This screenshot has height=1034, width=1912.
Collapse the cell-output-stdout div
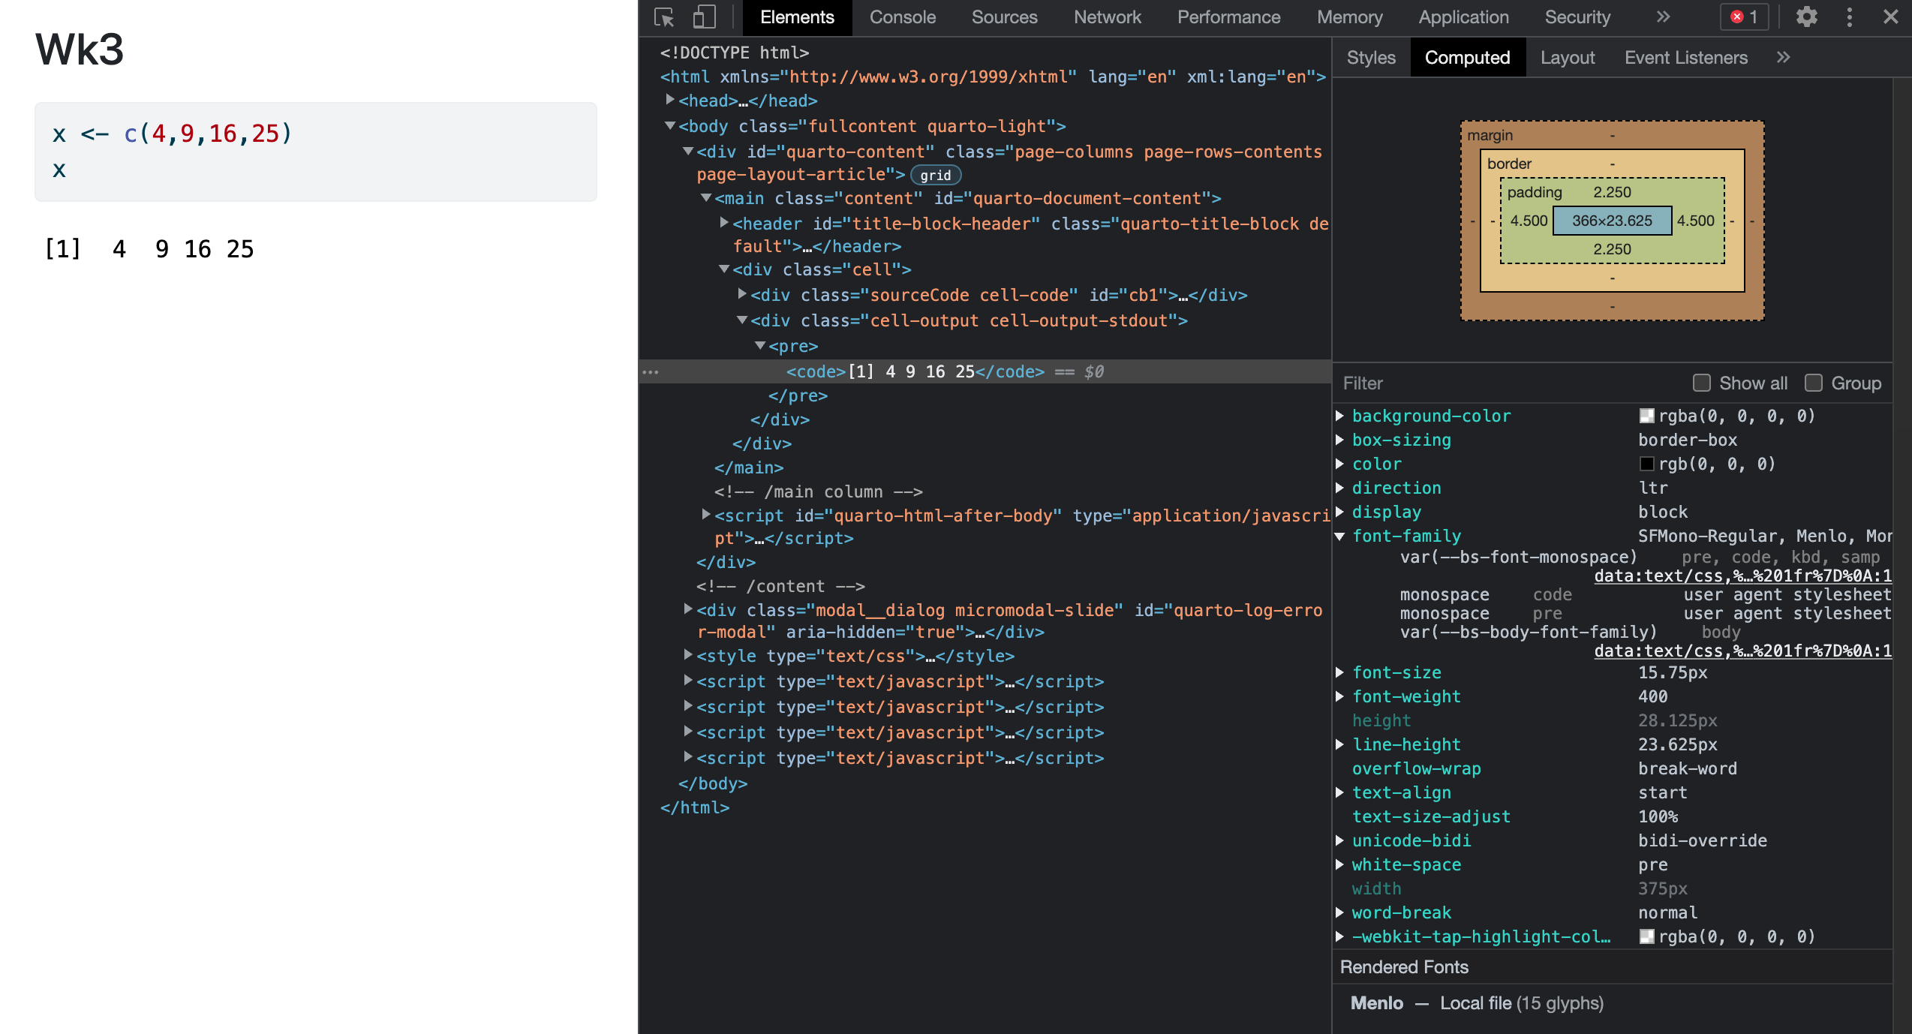point(742,320)
